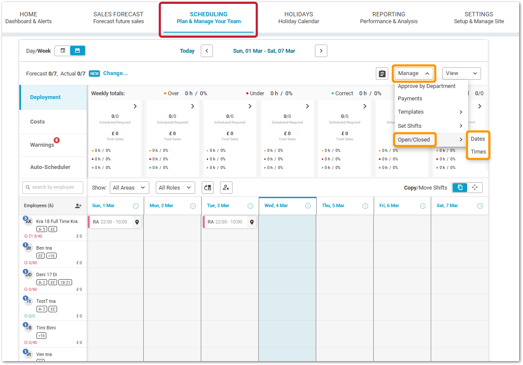523x365 pixels.
Task: Select Dates from Open/Closed submenu
Action: 478,139
